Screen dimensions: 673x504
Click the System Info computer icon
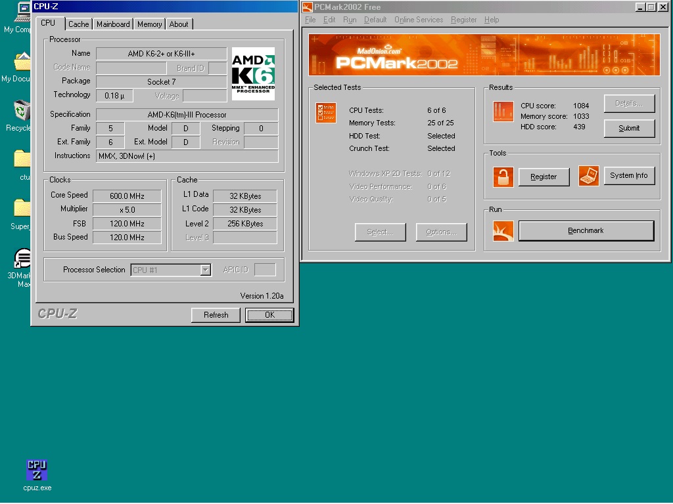(588, 176)
